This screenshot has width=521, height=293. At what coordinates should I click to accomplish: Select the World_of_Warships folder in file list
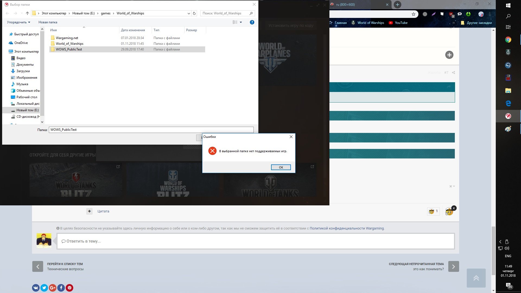pyautogui.click(x=69, y=44)
